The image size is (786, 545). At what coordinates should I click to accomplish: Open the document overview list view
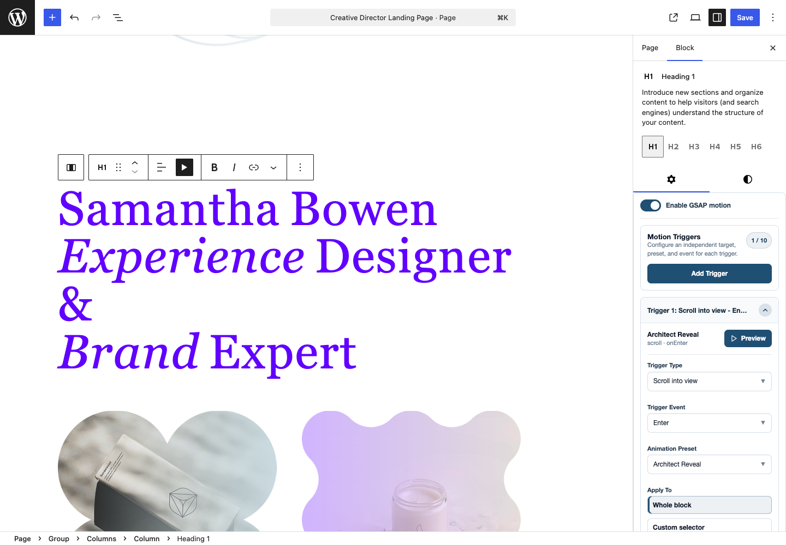tap(118, 17)
